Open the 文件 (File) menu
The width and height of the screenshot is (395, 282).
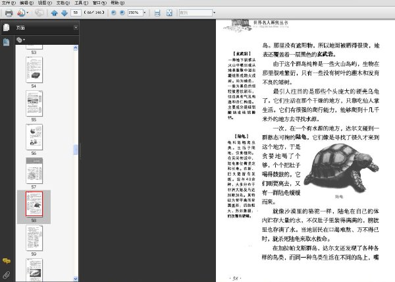click(x=9, y=3)
